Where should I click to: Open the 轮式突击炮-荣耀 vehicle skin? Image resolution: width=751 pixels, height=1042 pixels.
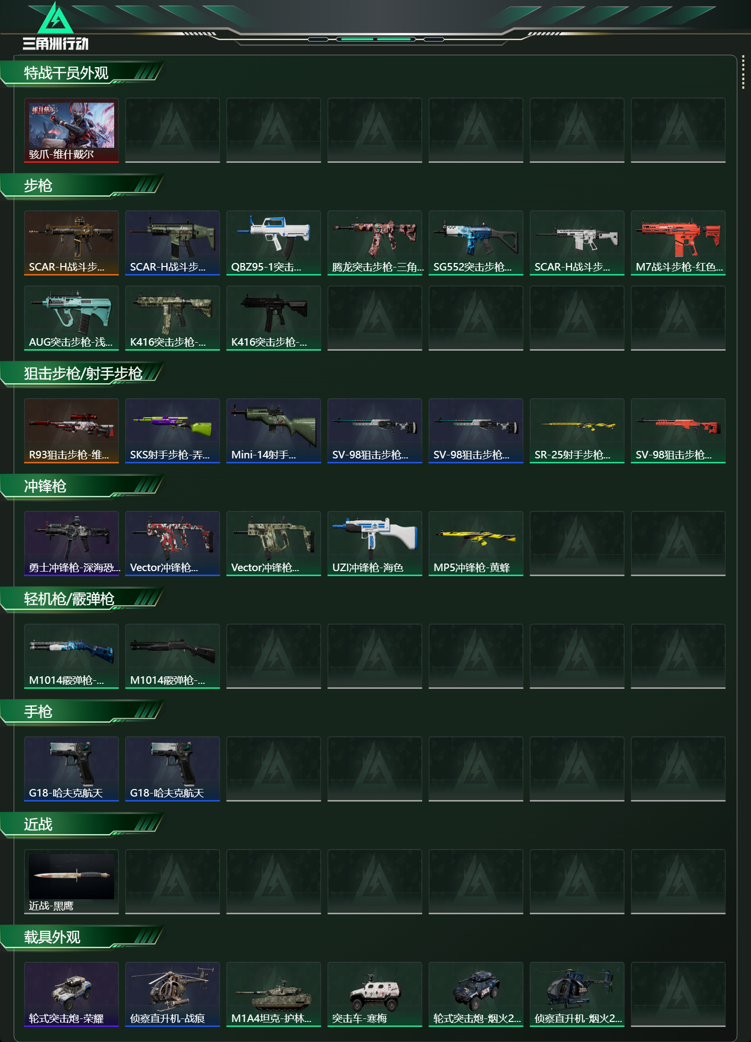[x=72, y=994]
